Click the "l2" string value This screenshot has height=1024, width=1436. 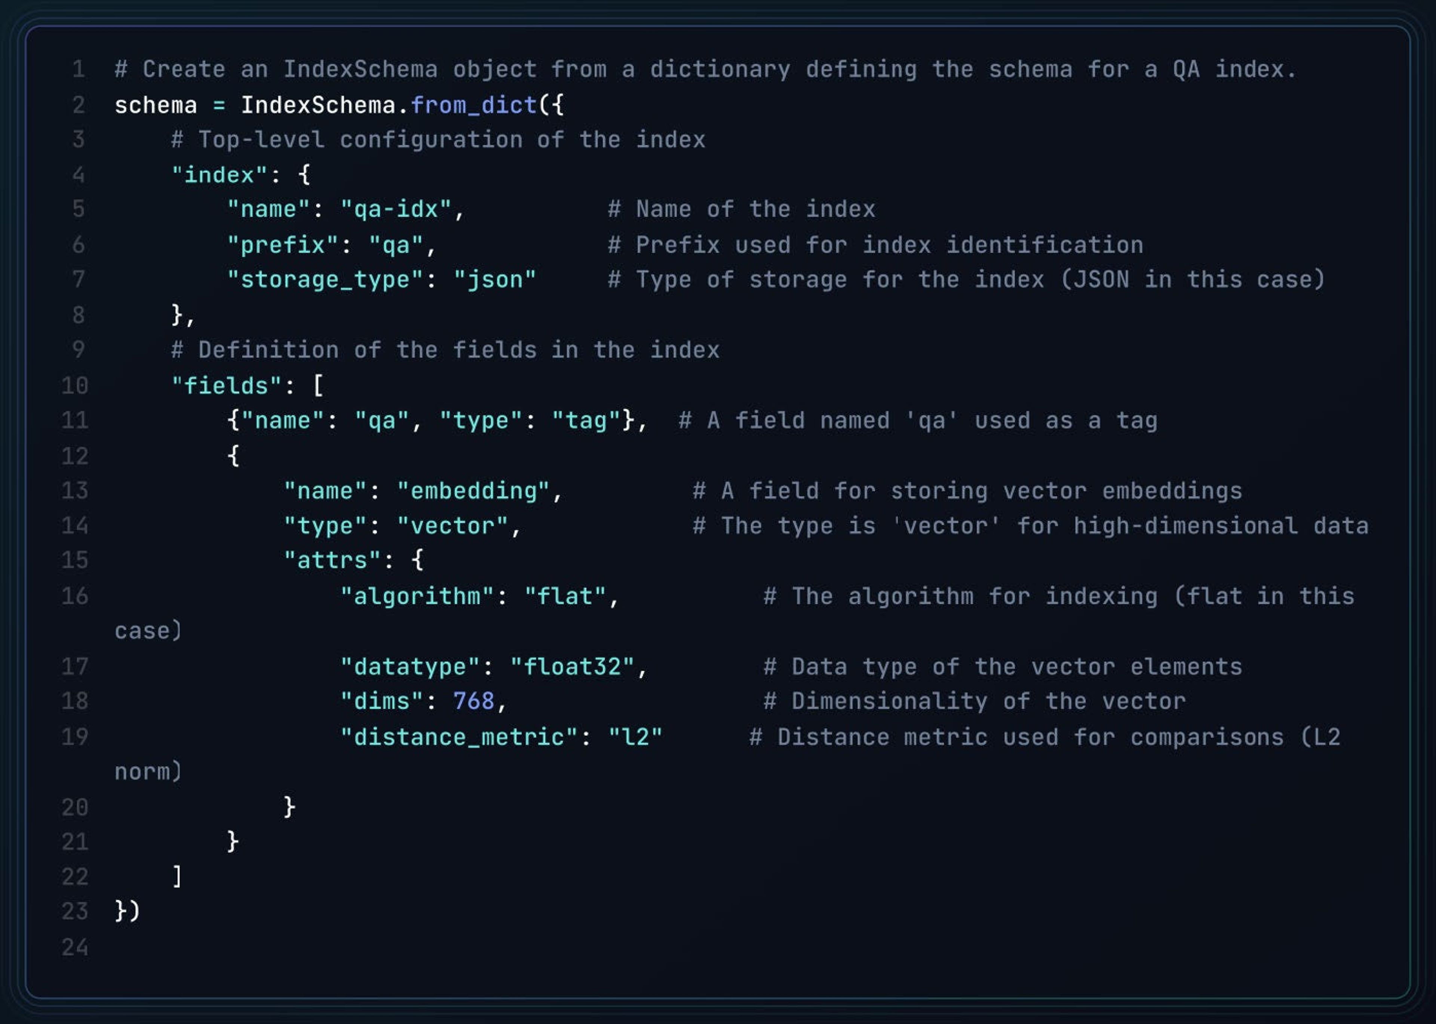(x=635, y=737)
